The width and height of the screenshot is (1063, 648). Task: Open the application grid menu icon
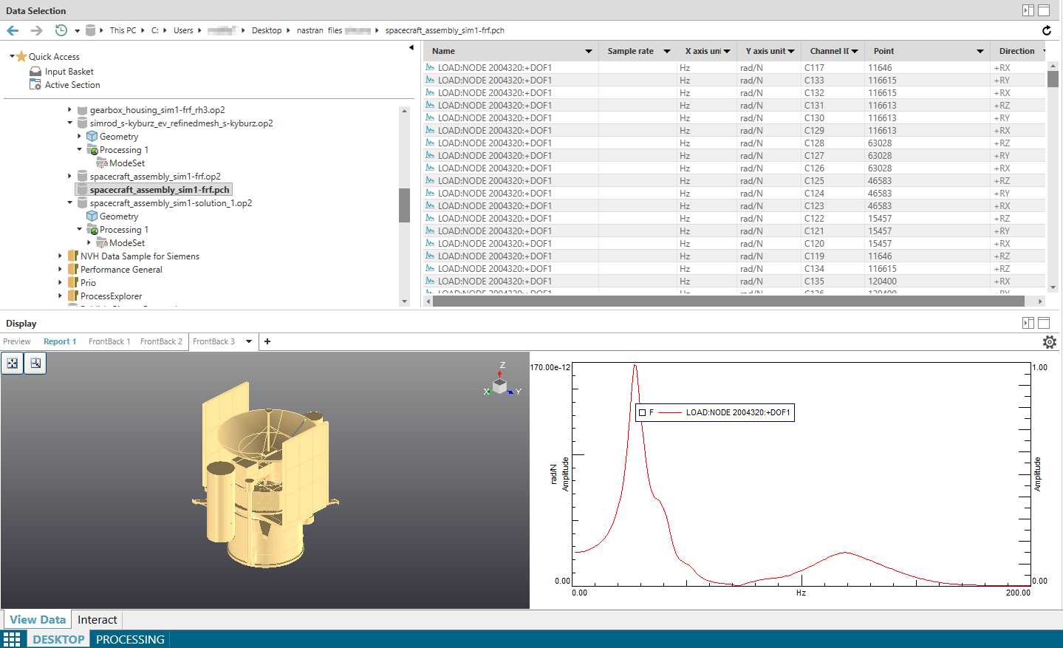coord(12,639)
